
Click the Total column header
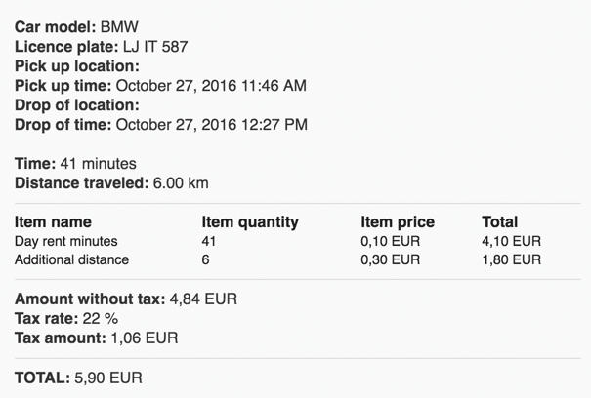click(500, 222)
